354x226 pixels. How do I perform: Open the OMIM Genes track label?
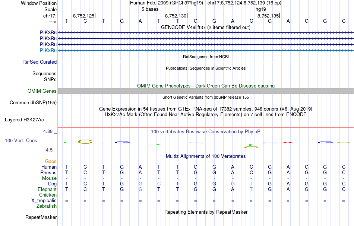42,91
